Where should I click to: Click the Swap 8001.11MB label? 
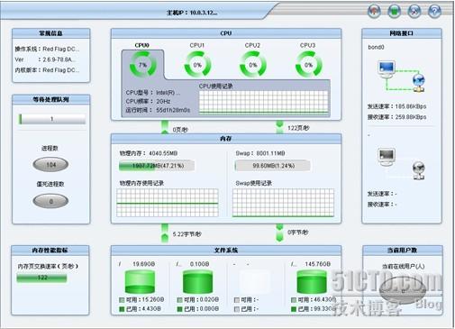260,153
